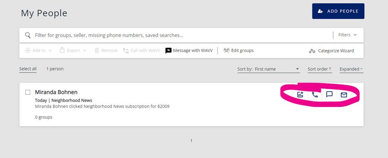Click the Select all link
Image resolution: width=388 pixels, height=158 pixels.
pyautogui.click(x=28, y=69)
